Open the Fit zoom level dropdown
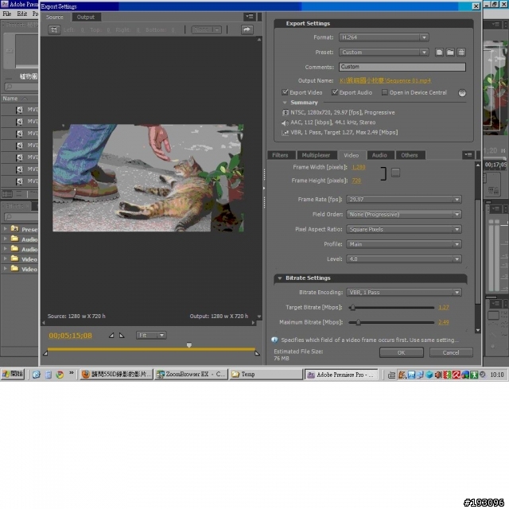This screenshot has width=509, height=509. tap(151, 335)
